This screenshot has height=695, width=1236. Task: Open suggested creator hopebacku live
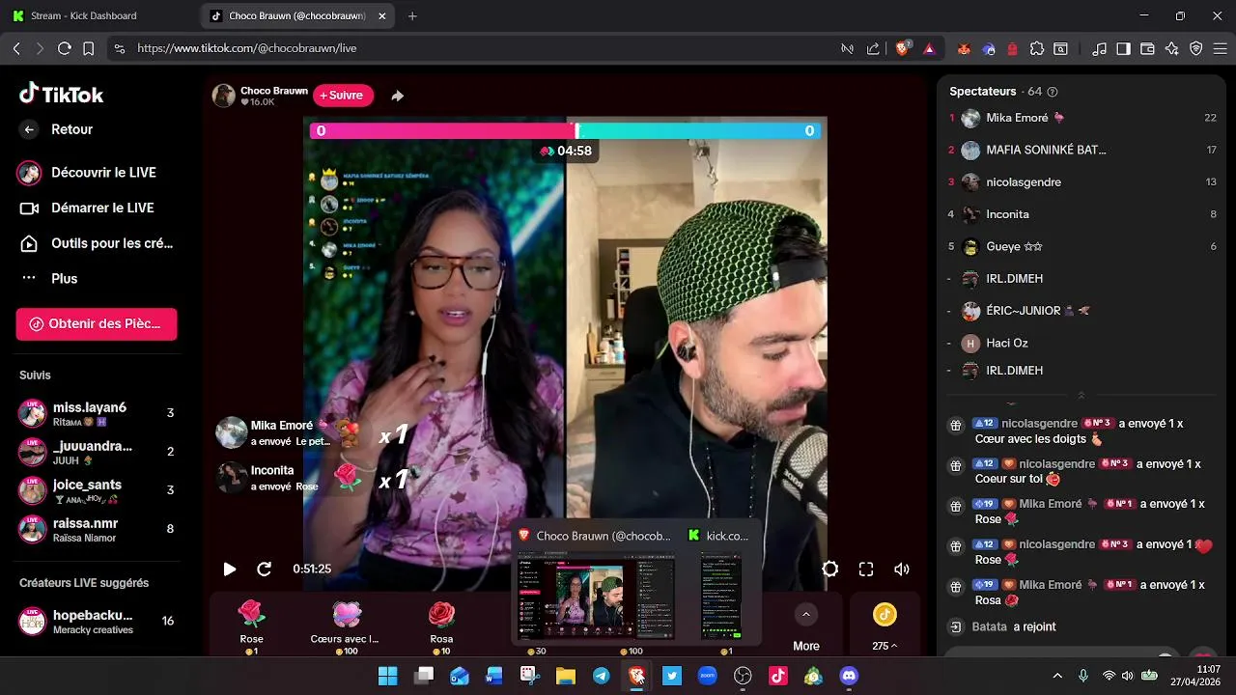pyautogui.click(x=97, y=621)
